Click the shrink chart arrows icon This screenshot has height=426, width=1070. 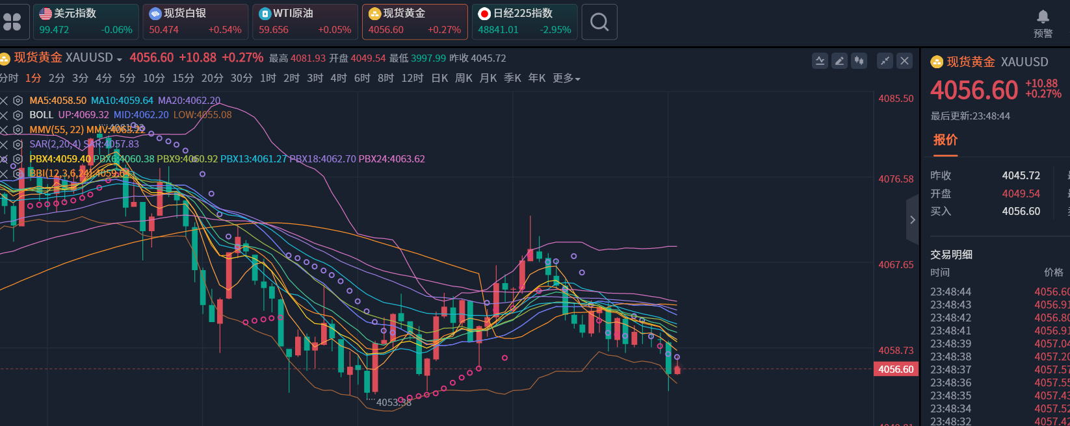tap(885, 61)
